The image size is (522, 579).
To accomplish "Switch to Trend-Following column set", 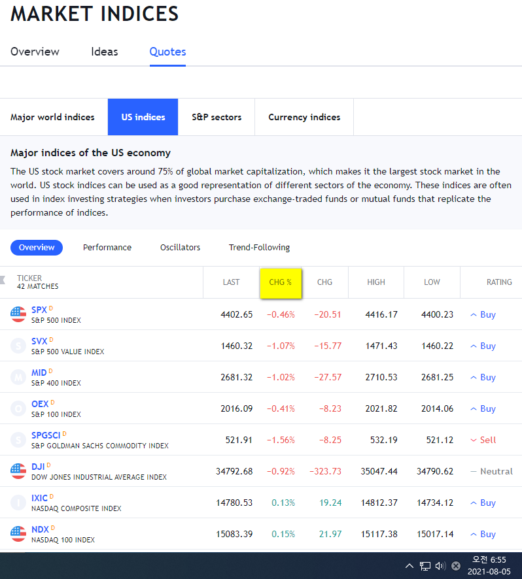I will (259, 248).
